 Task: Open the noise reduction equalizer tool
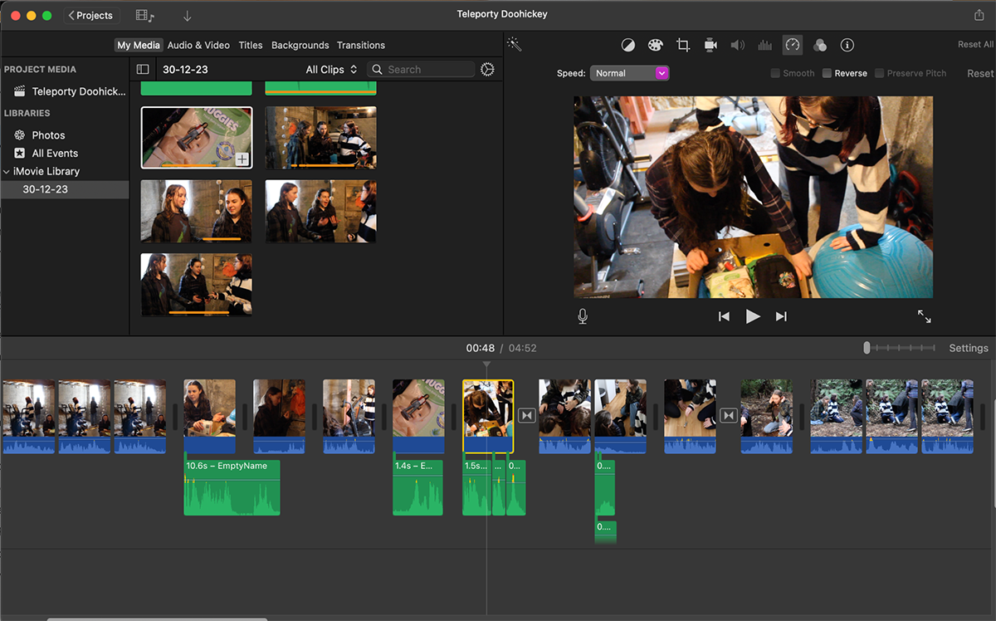click(764, 45)
